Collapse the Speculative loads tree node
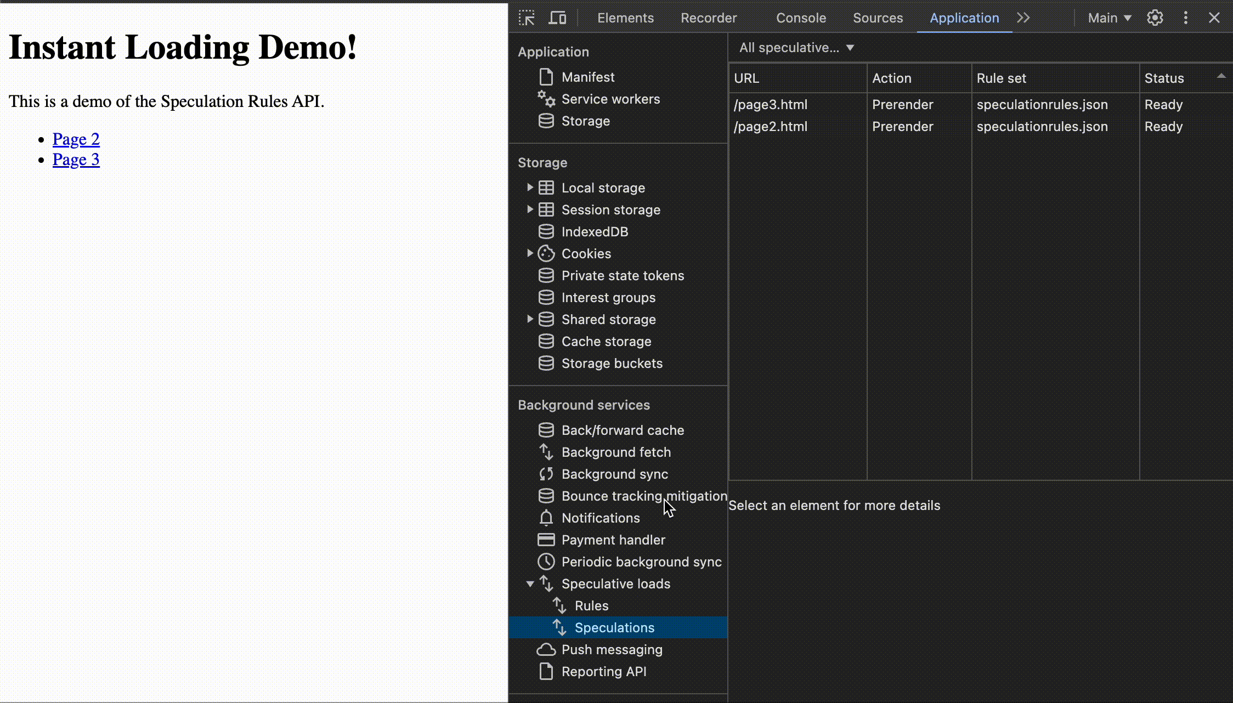The height and width of the screenshot is (703, 1233). click(529, 584)
